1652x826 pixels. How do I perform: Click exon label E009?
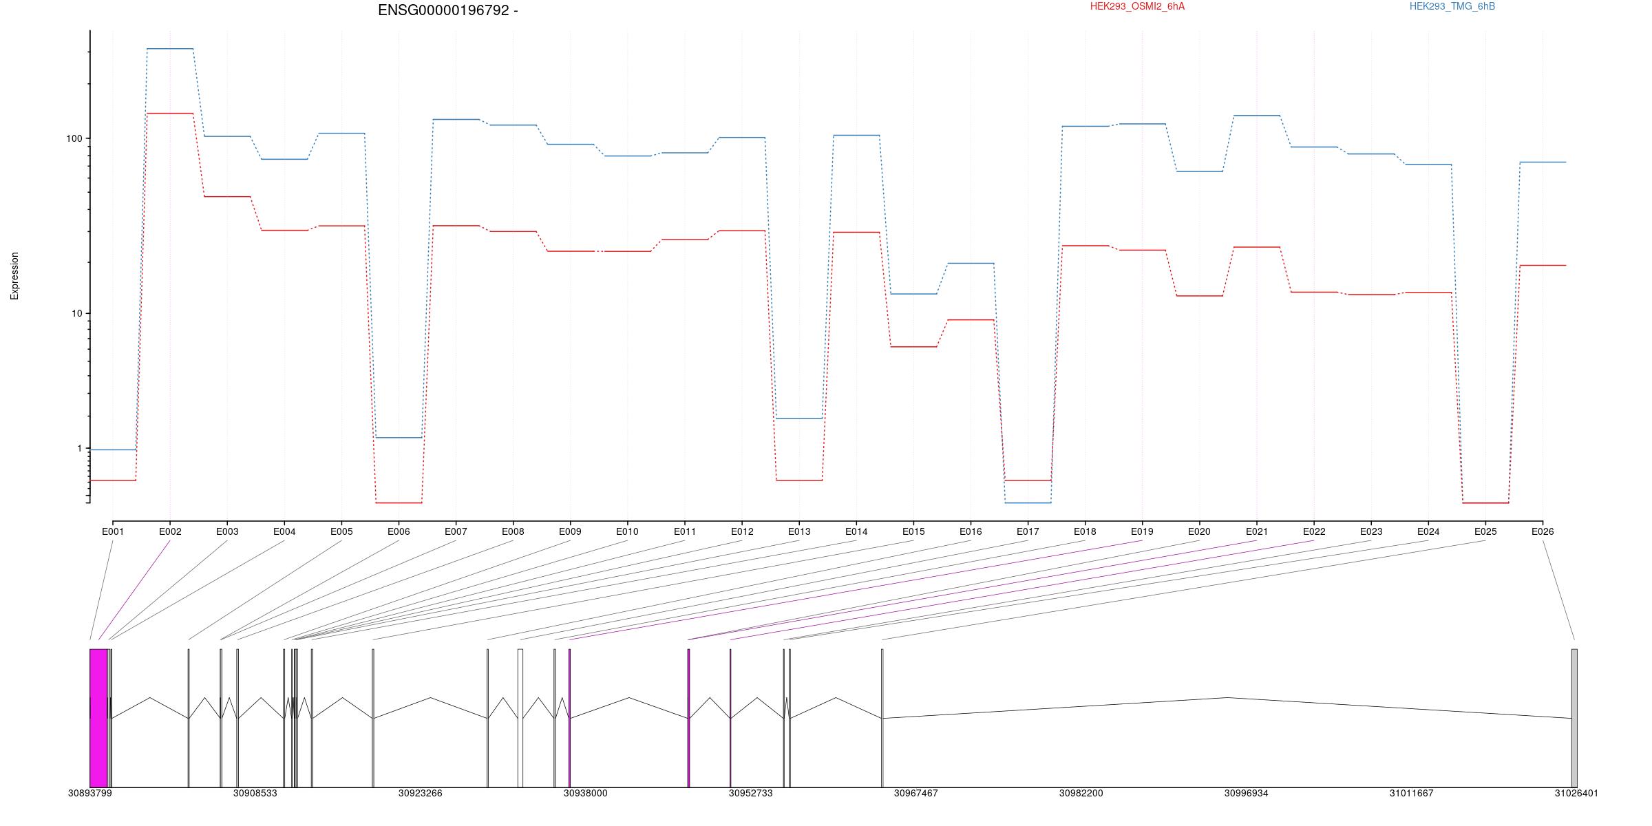pos(570,531)
